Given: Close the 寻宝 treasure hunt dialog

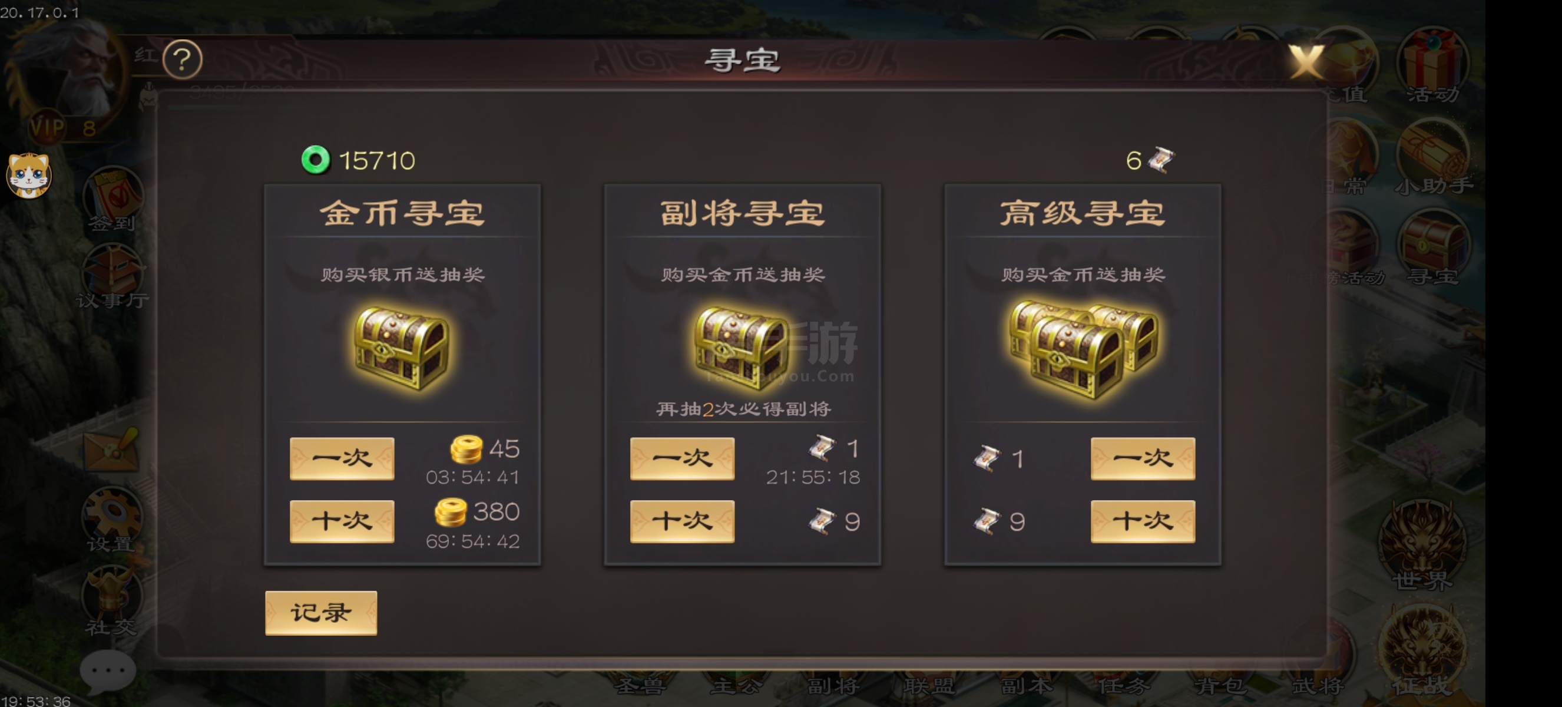Looking at the screenshot, I should (x=1306, y=61).
